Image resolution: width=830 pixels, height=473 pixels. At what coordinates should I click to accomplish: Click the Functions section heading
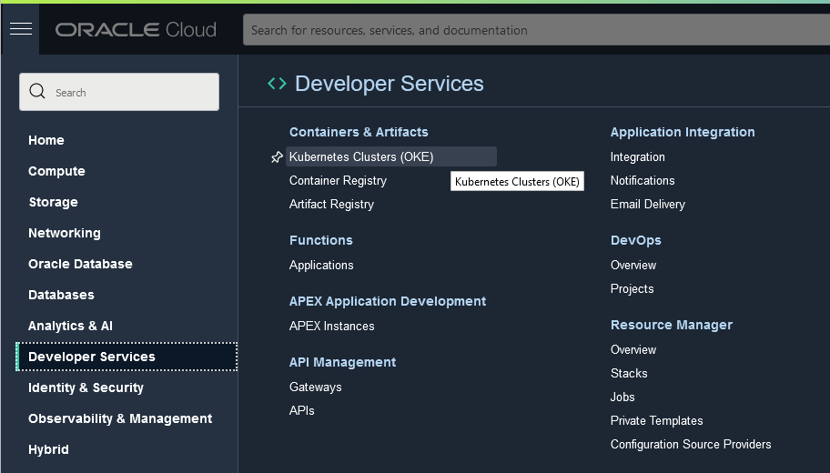pos(320,240)
